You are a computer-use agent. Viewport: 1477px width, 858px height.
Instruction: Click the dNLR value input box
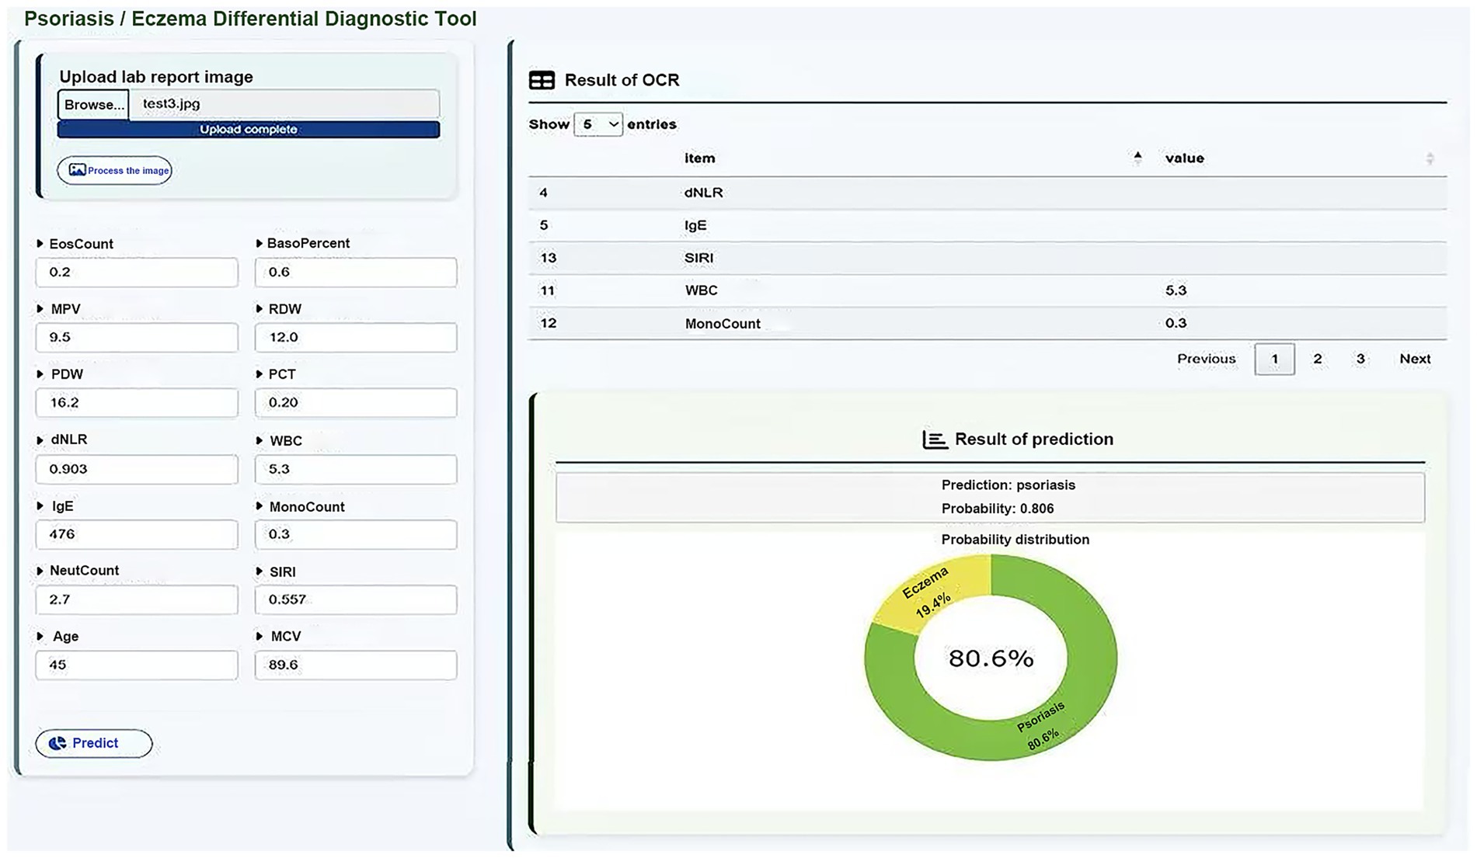[137, 469]
